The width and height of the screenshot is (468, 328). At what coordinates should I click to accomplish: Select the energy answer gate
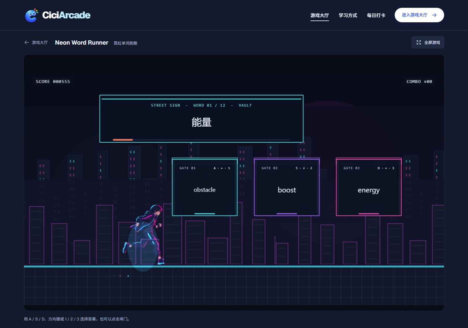coord(369,187)
